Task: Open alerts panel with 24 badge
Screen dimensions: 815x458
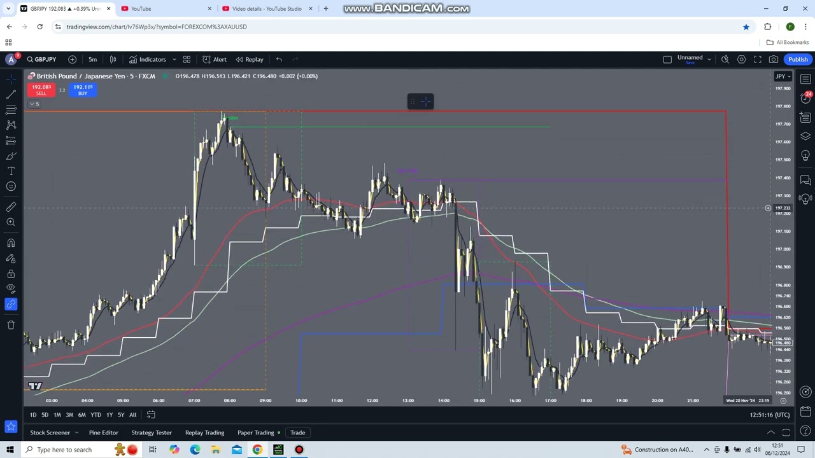Action: click(x=806, y=99)
